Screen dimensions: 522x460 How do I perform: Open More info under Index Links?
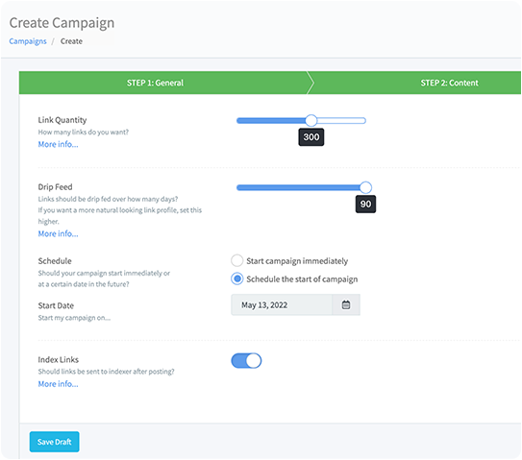tap(58, 384)
